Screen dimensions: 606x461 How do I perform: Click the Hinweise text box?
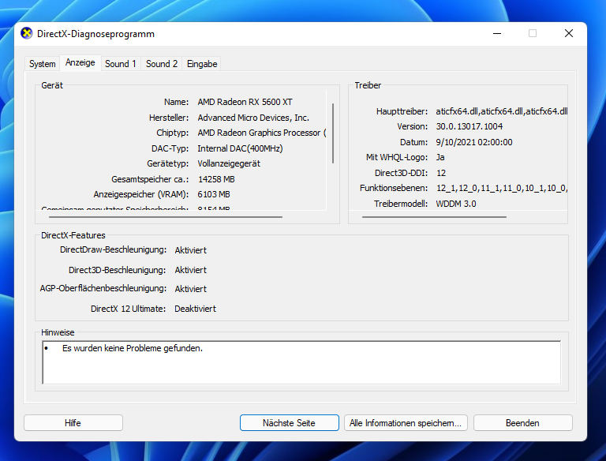pyautogui.click(x=301, y=362)
